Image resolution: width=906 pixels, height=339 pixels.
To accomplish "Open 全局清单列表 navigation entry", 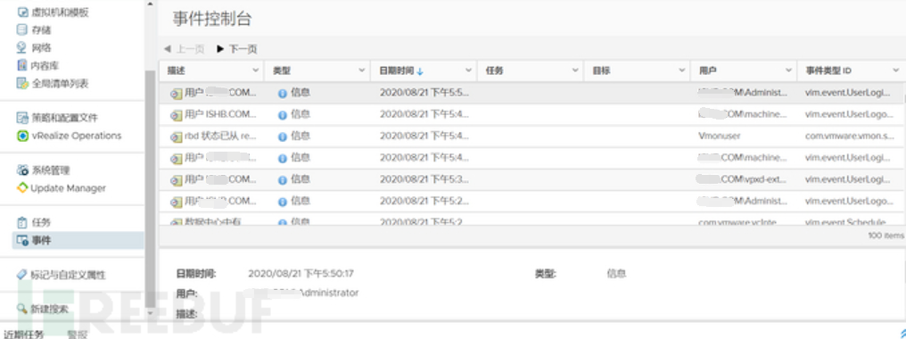I will point(60,83).
